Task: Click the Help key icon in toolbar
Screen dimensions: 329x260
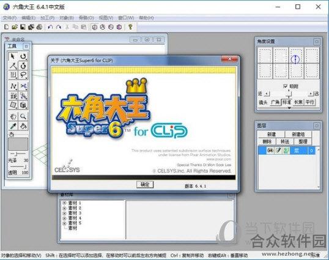Action: click(130, 27)
